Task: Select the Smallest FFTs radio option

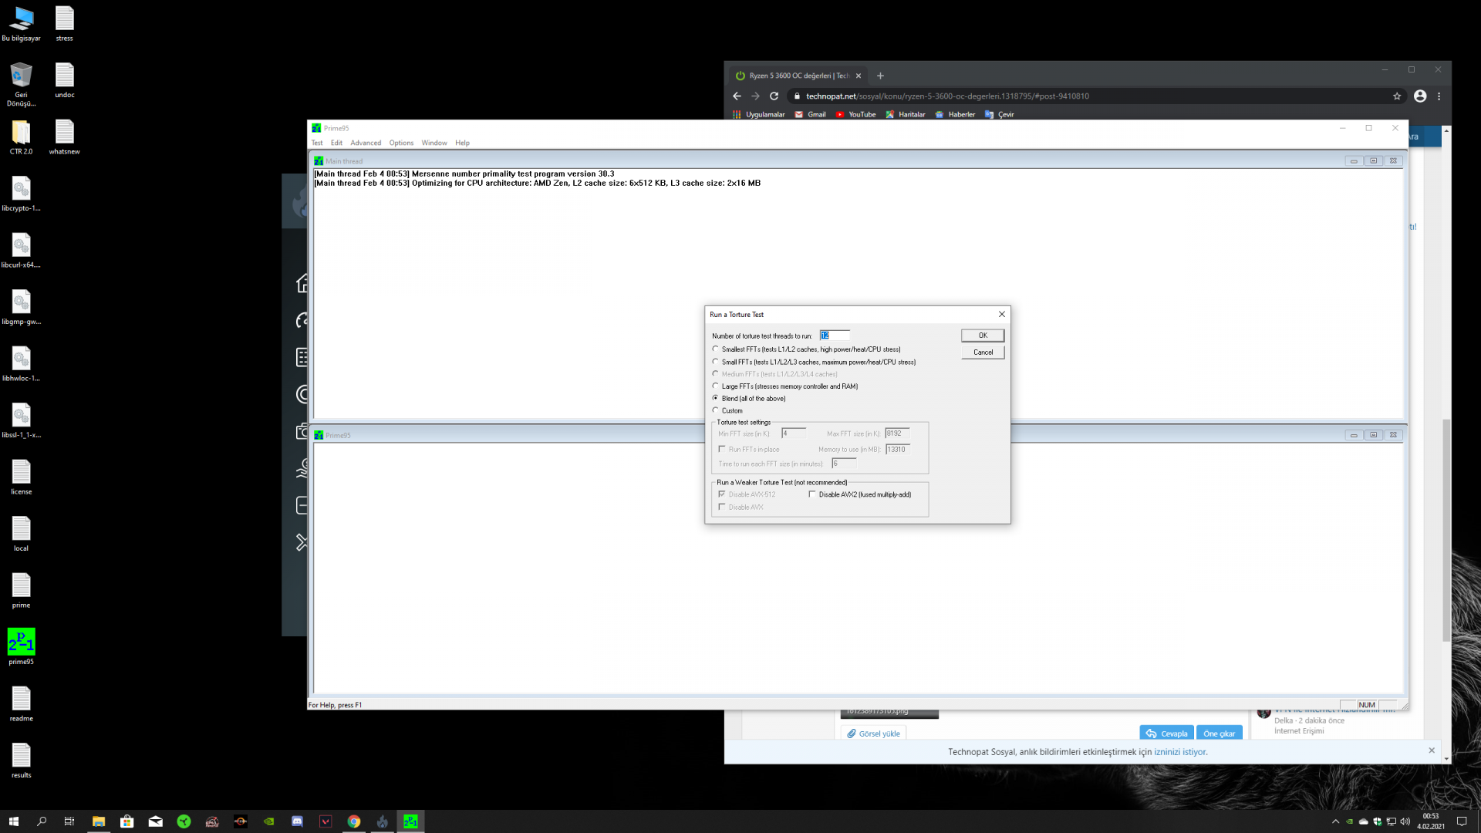Action: click(715, 349)
